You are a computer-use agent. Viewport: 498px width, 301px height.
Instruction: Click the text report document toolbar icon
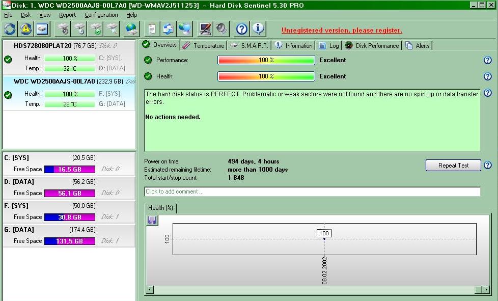[152, 29]
